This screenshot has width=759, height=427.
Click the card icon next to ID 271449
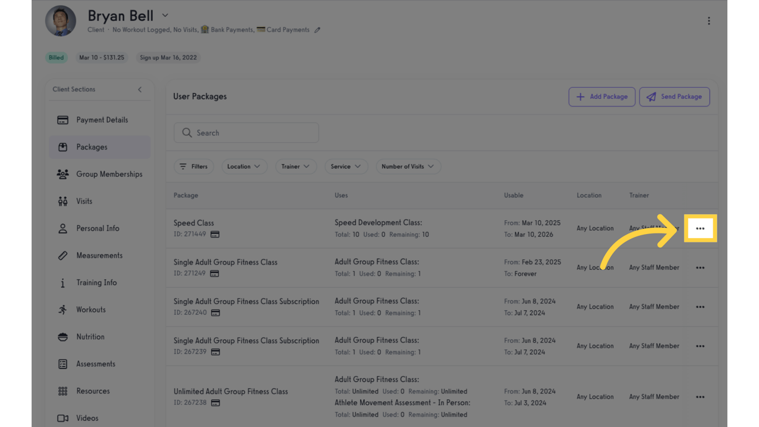point(215,235)
